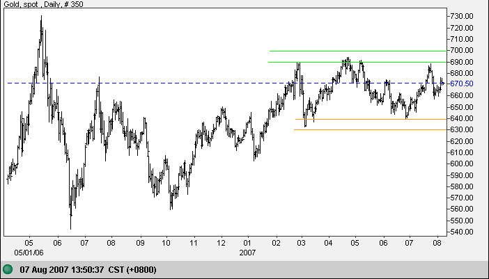Click the 2007 year label on time axis
This screenshot has width=489, height=279.
247,253
